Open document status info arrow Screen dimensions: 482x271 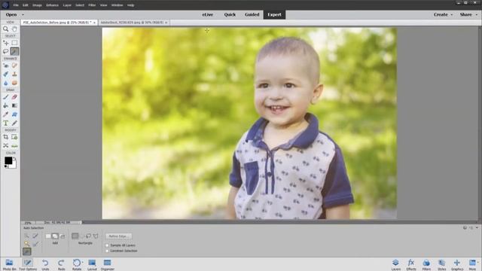[81, 223]
